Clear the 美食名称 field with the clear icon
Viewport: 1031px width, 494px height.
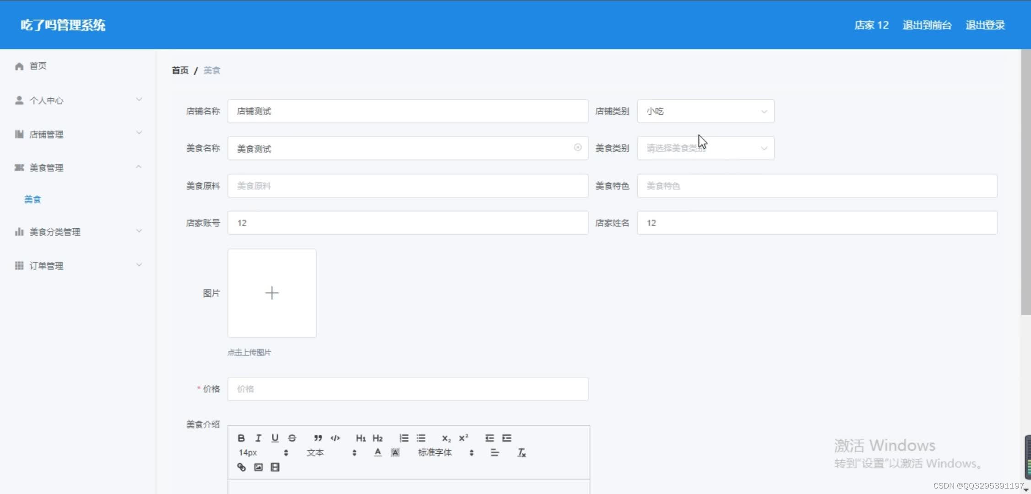[x=578, y=147]
